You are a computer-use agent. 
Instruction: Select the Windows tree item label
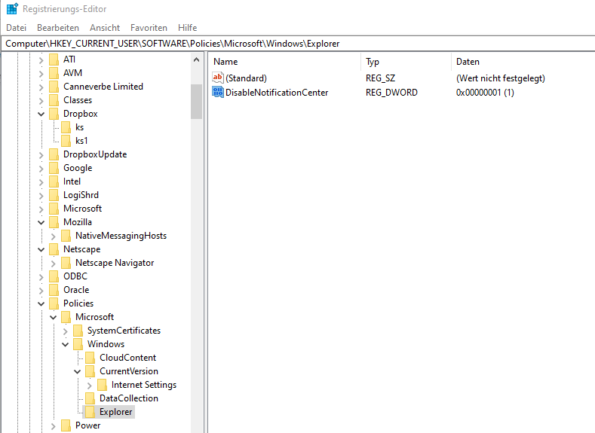point(106,344)
